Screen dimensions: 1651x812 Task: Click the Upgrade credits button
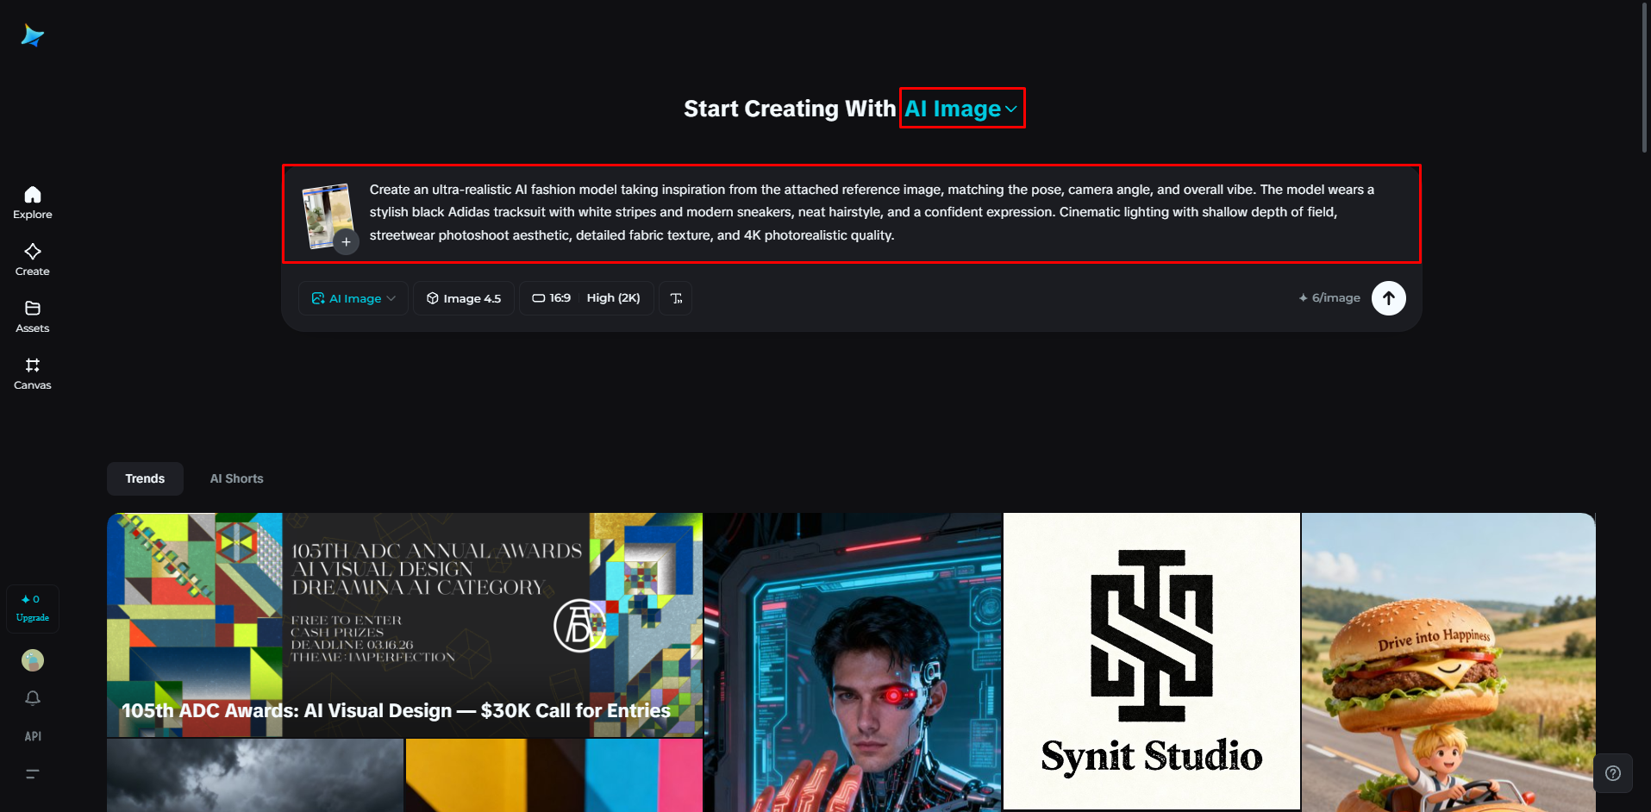point(33,609)
